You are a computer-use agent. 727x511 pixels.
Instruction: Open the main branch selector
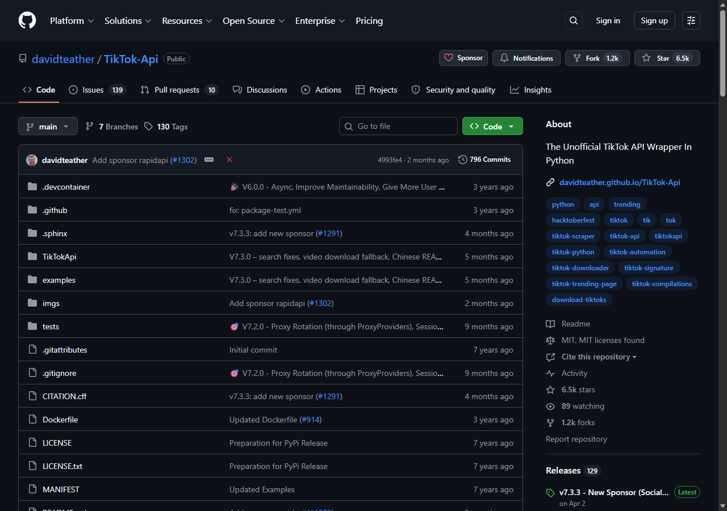click(48, 126)
